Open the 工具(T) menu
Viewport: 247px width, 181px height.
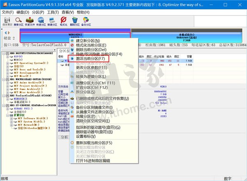point(51,12)
